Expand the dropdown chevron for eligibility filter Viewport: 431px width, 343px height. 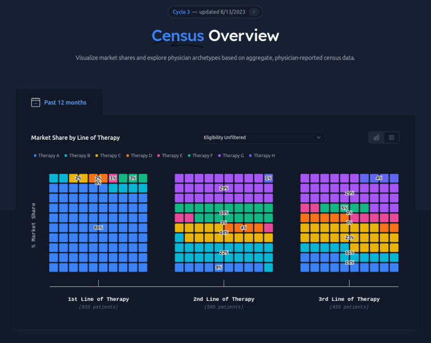point(319,138)
